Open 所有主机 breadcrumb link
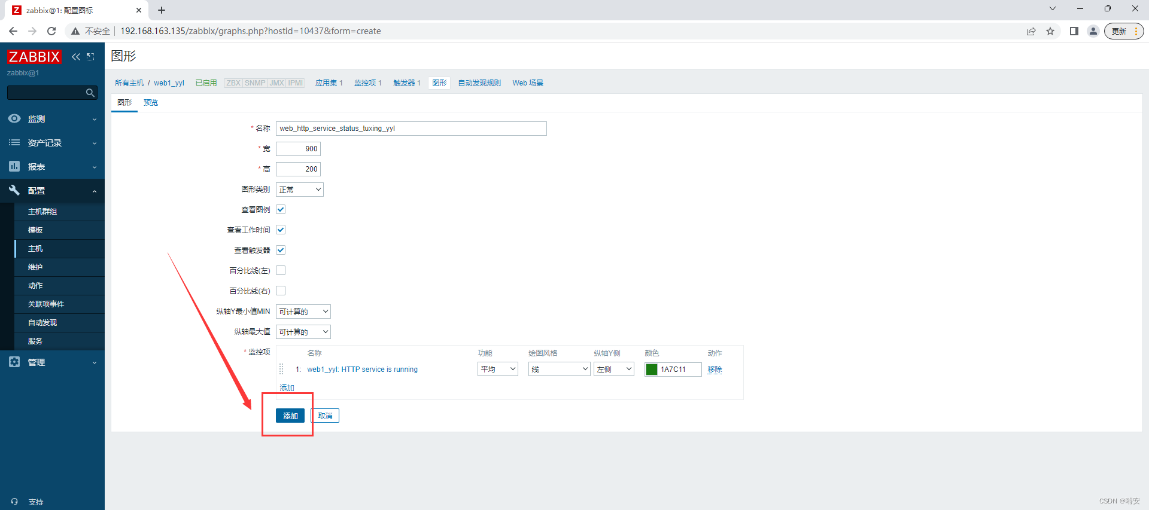The width and height of the screenshot is (1149, 510). [x=129, y=83]
